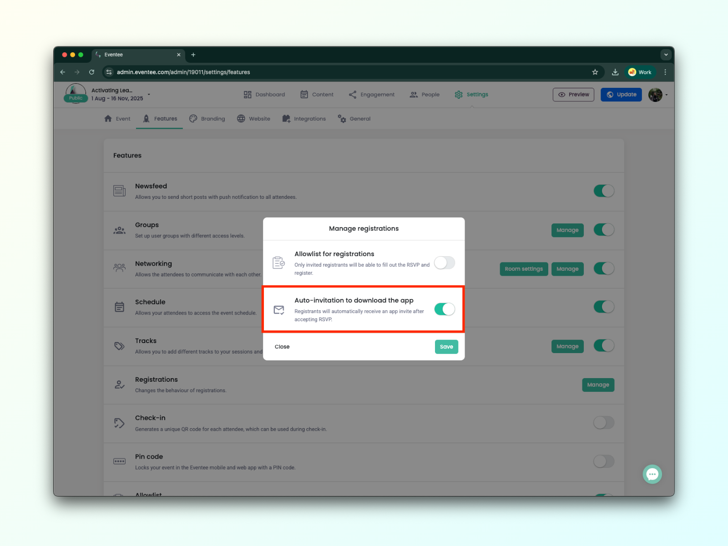Click the browser back arrow

pyautogui.click(x=63, y=72)
